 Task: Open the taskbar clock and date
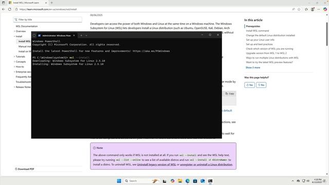(x=317, y=181)
